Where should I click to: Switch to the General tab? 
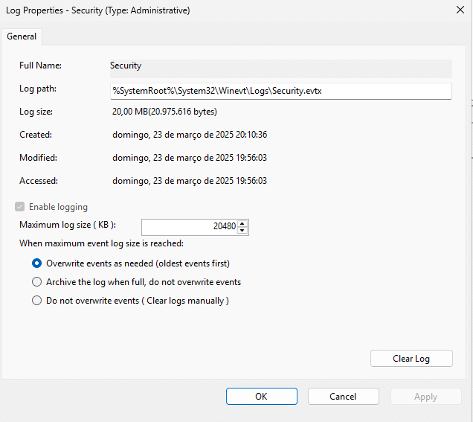click(x=22, y=36)
